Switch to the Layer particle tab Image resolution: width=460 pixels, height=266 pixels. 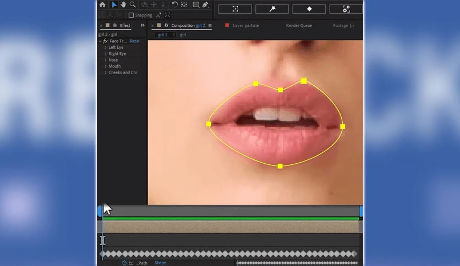click(246, 25)
